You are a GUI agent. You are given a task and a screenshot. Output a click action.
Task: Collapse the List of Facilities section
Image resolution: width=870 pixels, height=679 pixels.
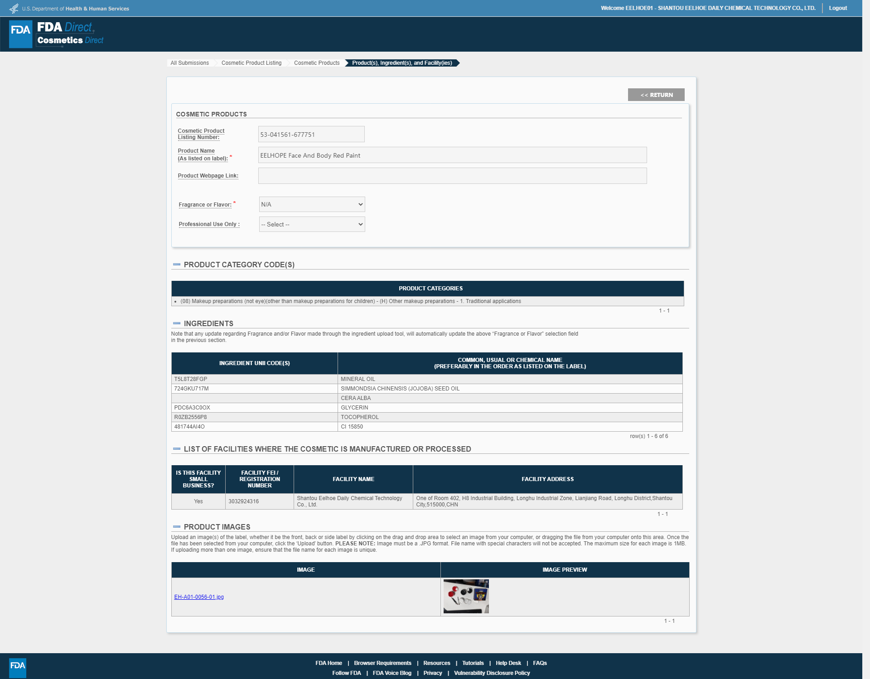[x=177, y=448]
